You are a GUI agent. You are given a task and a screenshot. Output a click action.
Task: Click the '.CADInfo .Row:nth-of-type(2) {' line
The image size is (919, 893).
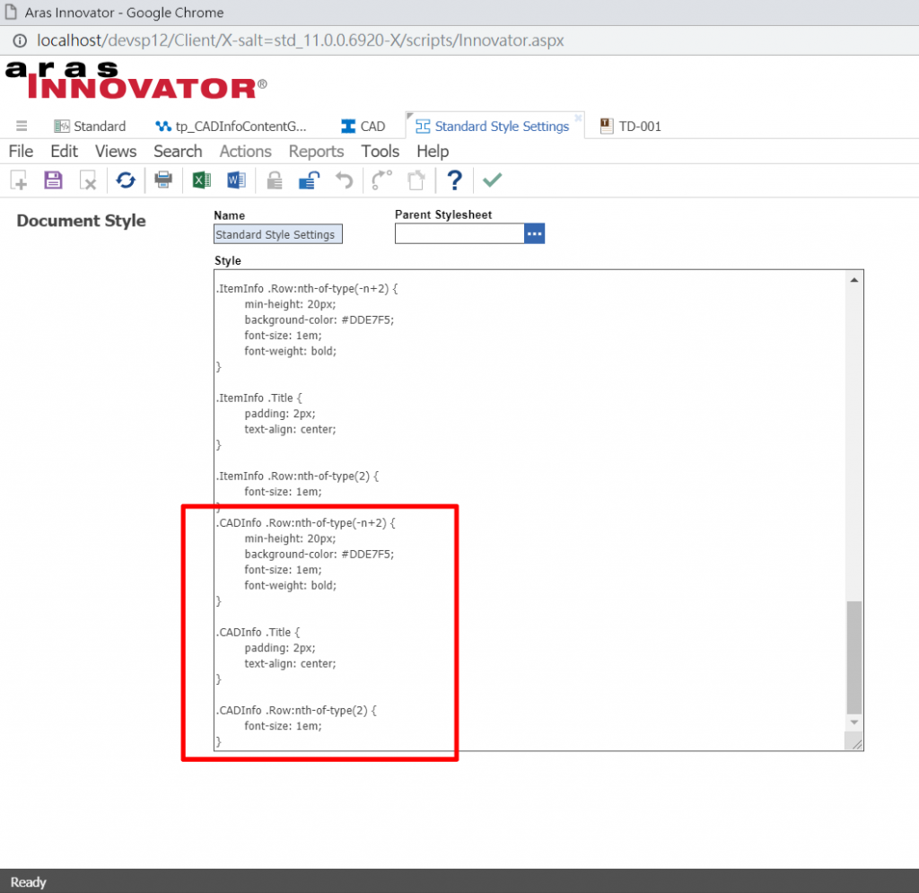click(296, 710)
